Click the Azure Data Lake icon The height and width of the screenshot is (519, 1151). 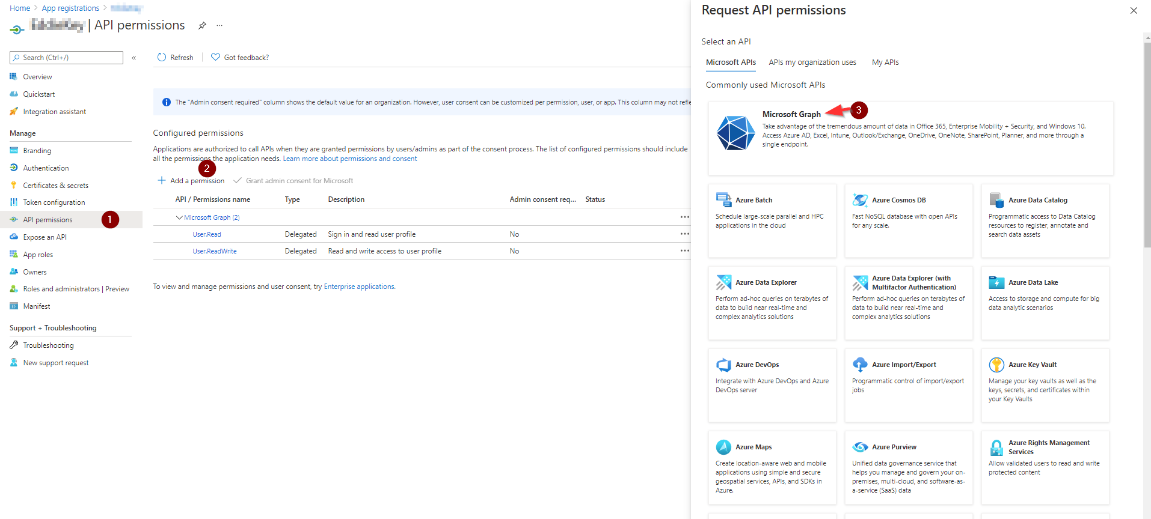[997, 282]
